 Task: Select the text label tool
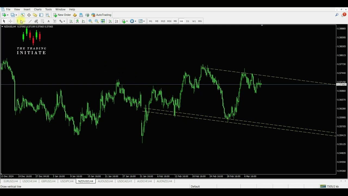(55, 21)
